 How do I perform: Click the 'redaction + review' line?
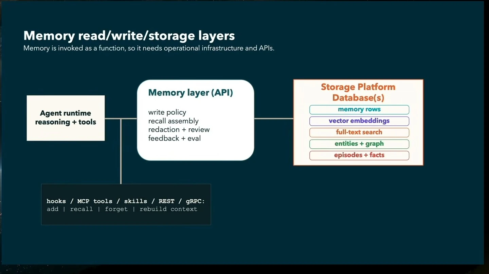179,130
